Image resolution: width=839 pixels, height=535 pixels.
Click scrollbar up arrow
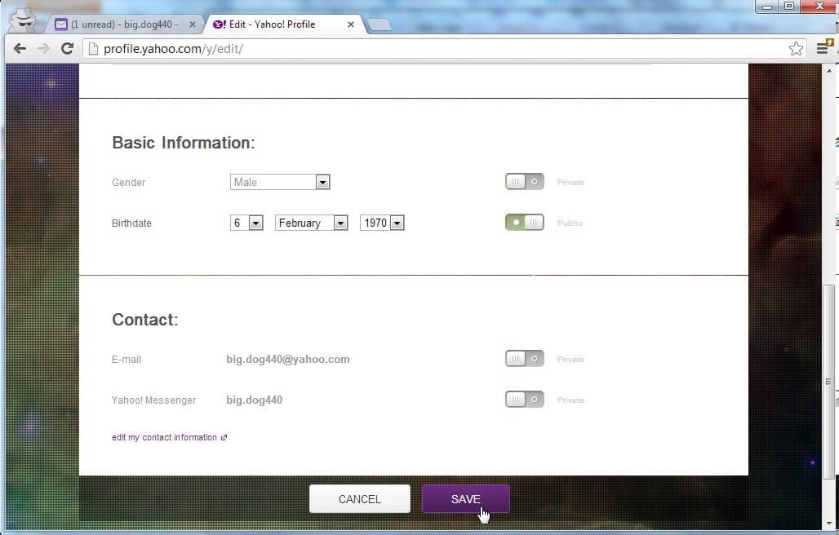click(829, 71)
